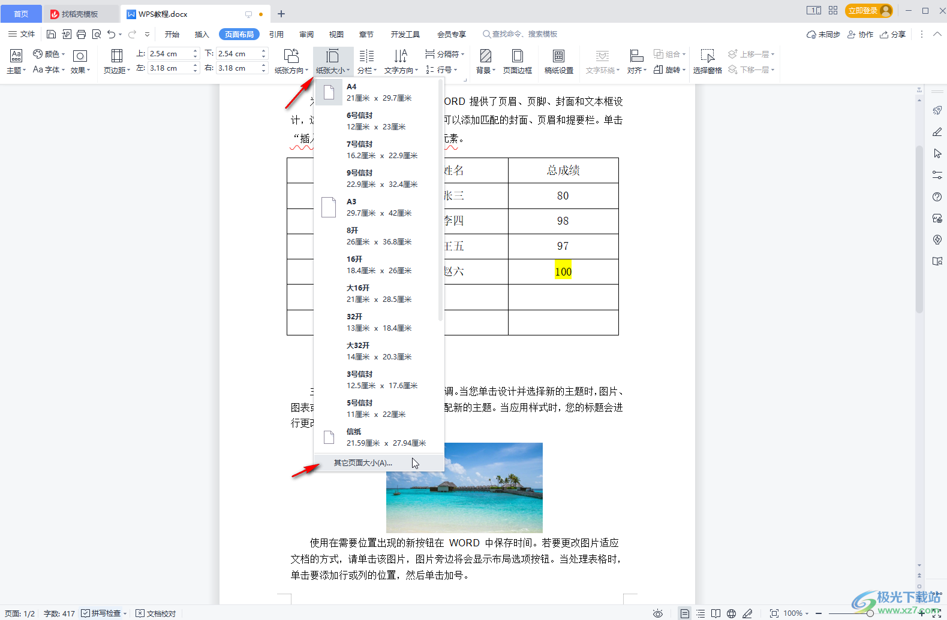Open the 插入 ribbon tab

pos(202,34)
